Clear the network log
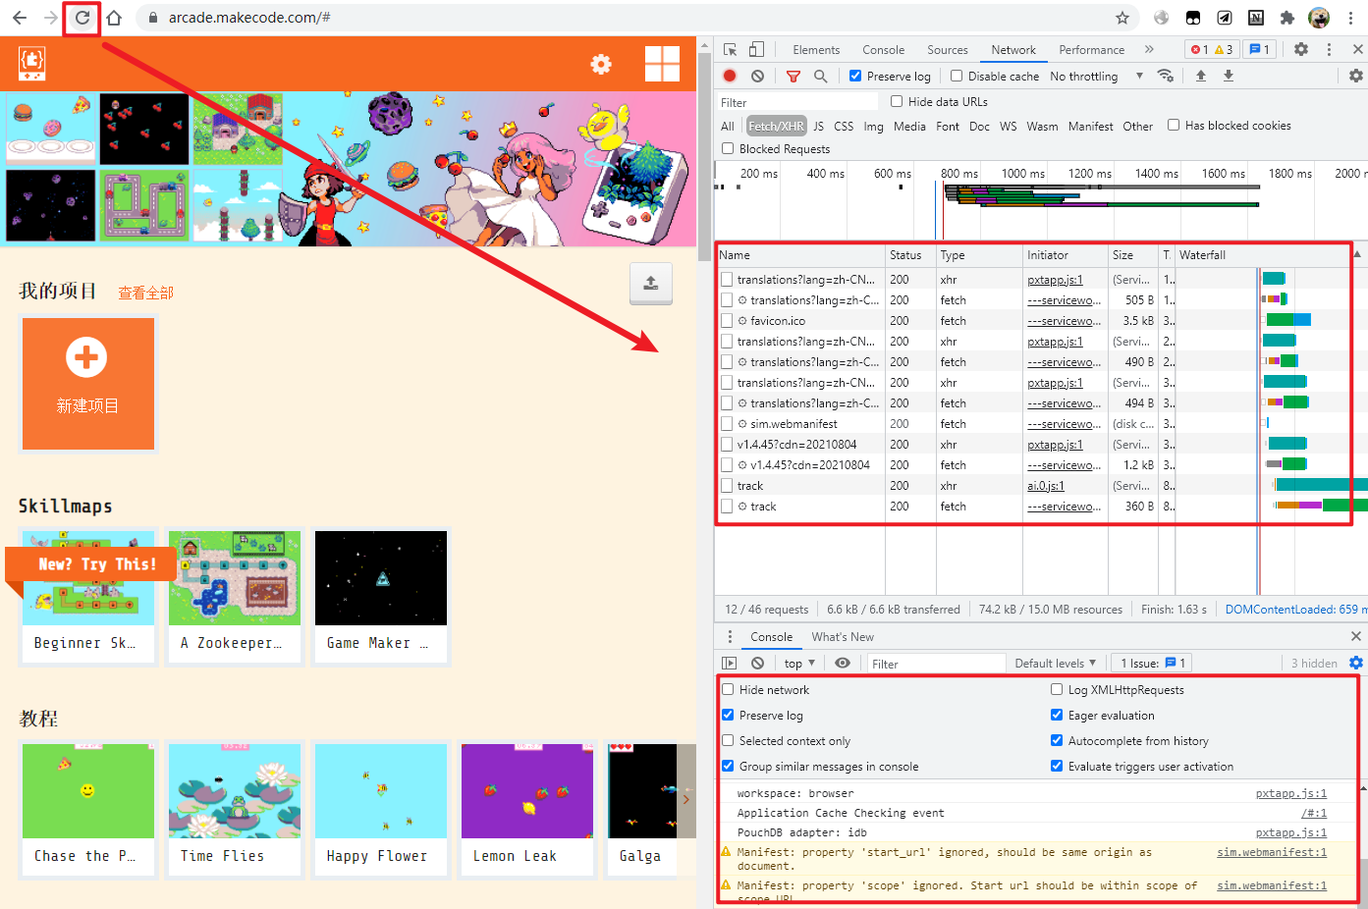The width and height of the screenshot is (1368, 909). coord(757,76)
